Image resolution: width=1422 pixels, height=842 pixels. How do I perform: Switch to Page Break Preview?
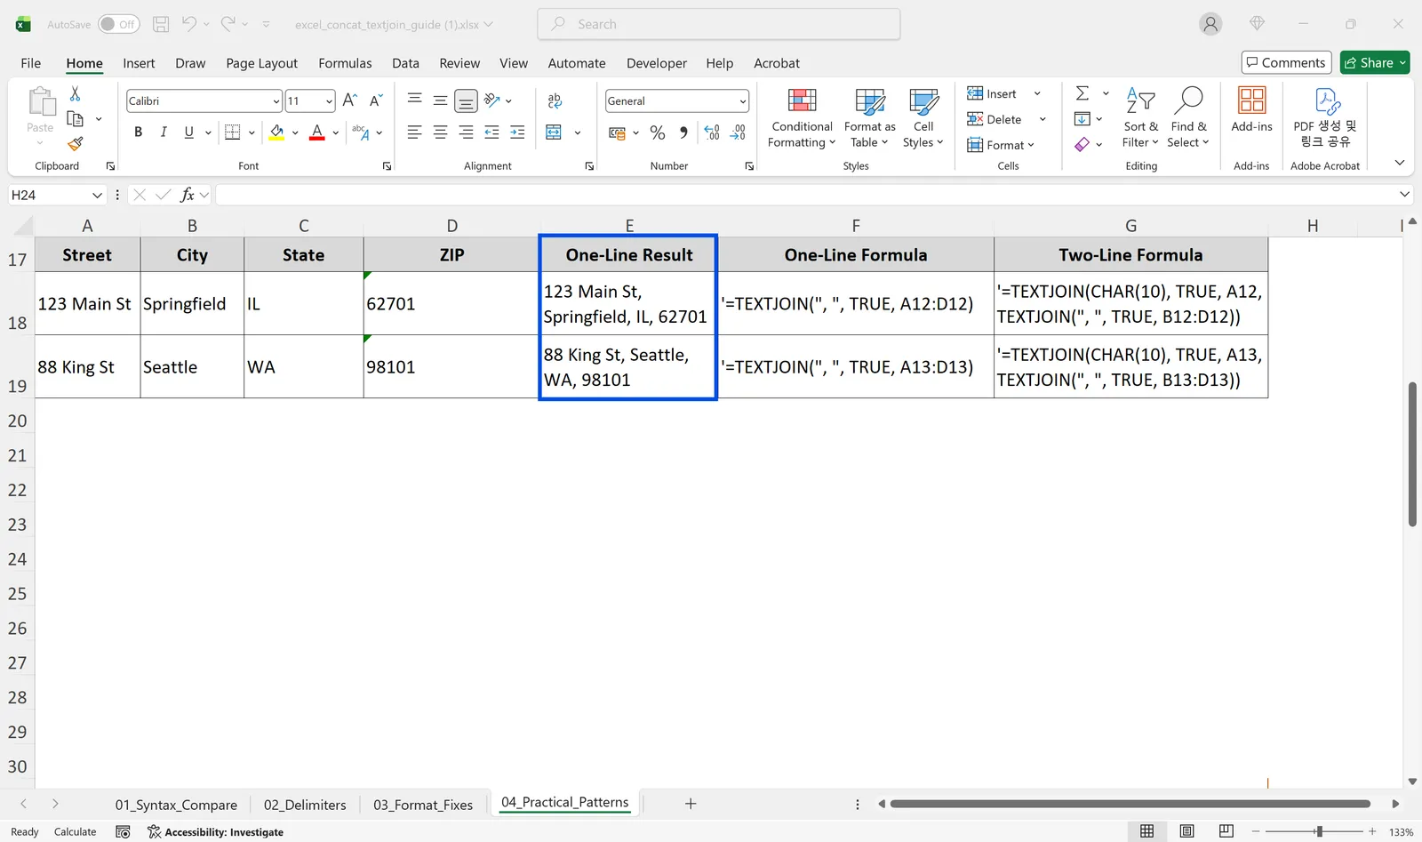tap(1226, 831)
